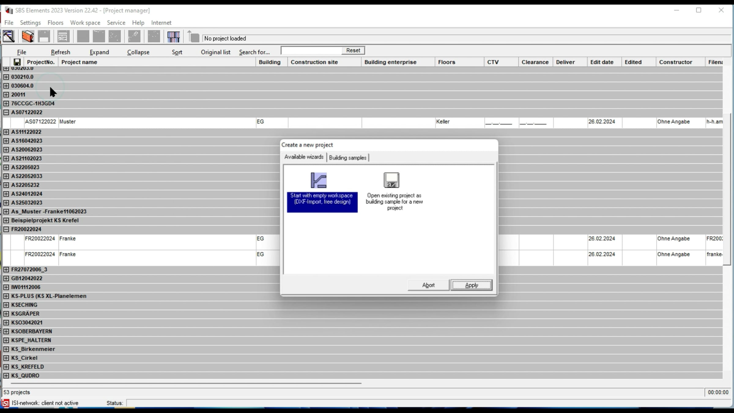The height and width of the screenshot is (413, 734).
Task: Click the Search for input field
Action: tap(311, 50)
